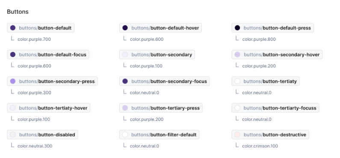Viewport: 340px width, 158px height.
Task: Click the button-default-press dark swatch
Action: [237, 28]
